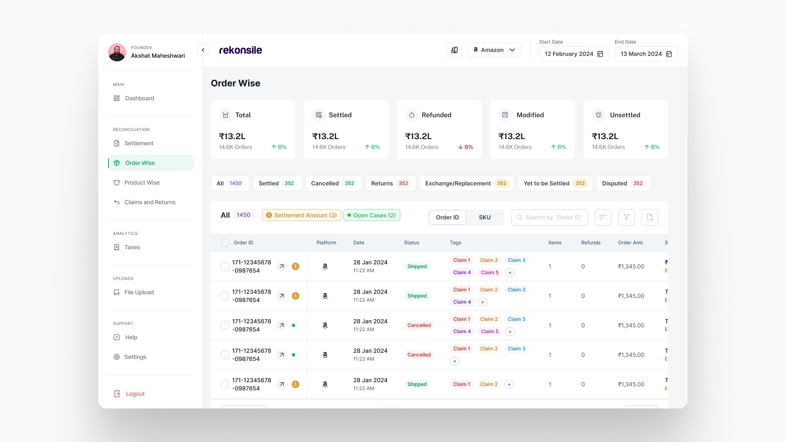Click the export file icon
The height and width of the screenshot is (442, 786).
click(x=650, y=217)
